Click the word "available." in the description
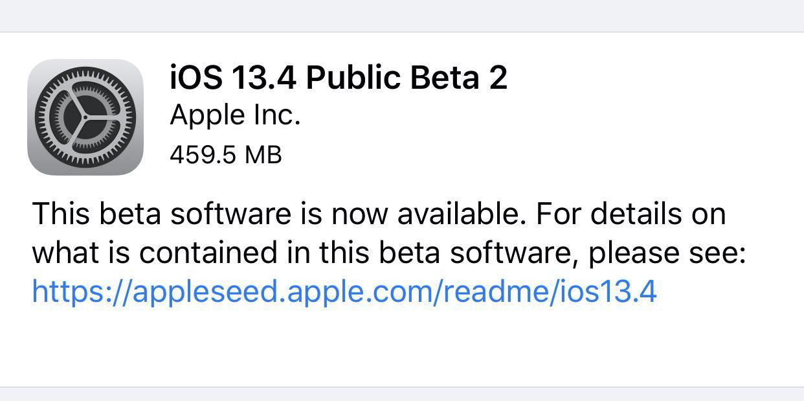 tap(461, 214)
